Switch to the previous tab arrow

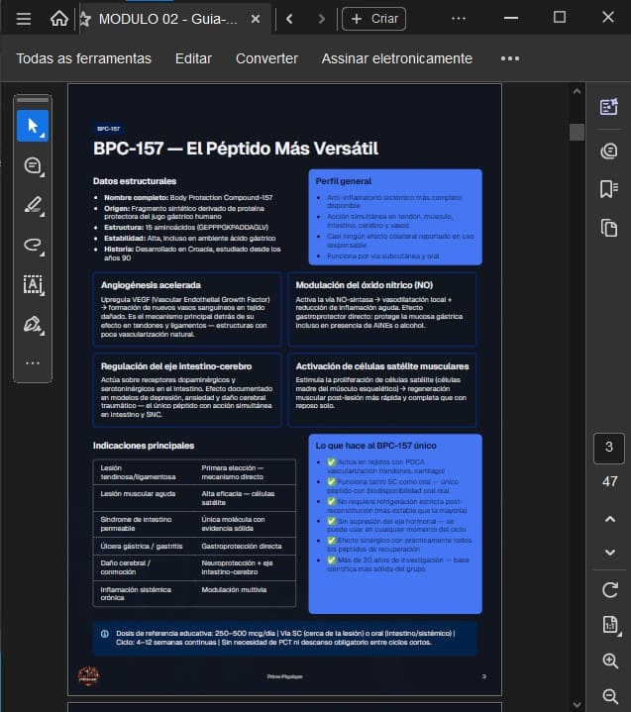pyautogui.click(x=289, y=19)
